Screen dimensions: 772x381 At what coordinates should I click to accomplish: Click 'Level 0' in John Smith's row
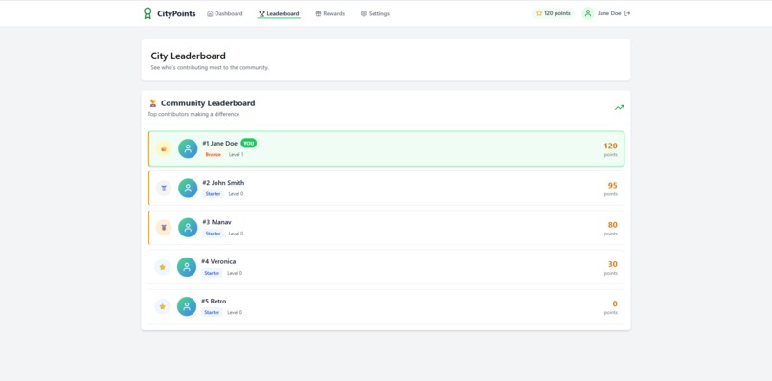236,194
